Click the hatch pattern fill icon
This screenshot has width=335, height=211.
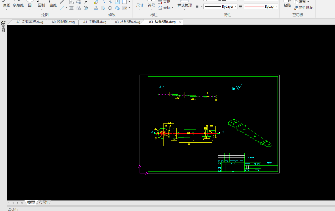(x=71, y=8)
